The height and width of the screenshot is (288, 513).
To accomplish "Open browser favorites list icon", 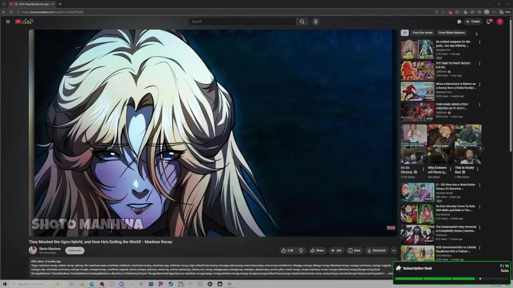I will pyautogui.click(x=472, y=12).
